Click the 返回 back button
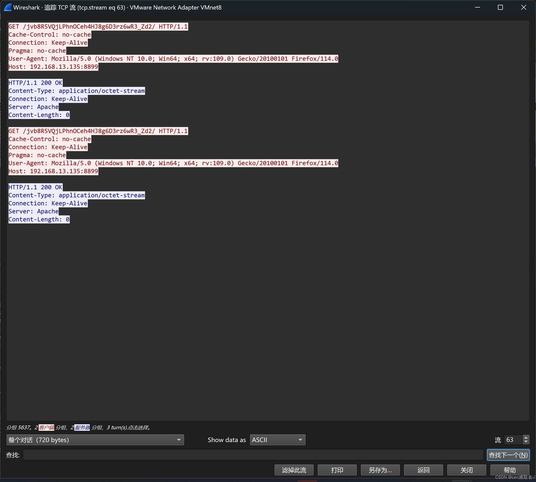Image resolution: width=536 pixels, height=482 pixels. (423, 470)
